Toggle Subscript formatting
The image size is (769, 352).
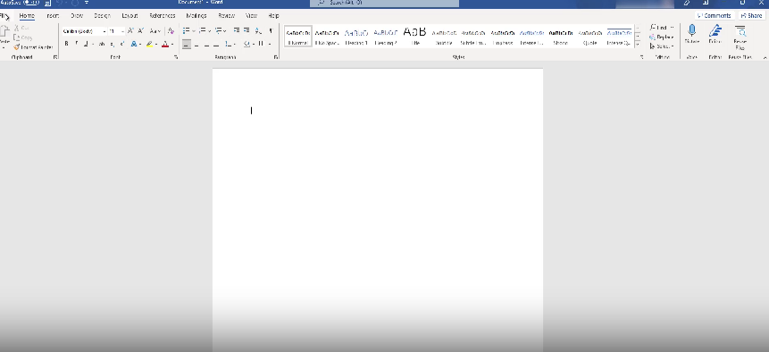113,44
